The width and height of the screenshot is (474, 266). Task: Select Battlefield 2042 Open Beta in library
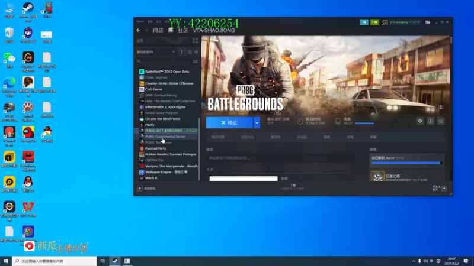[167, 72]
